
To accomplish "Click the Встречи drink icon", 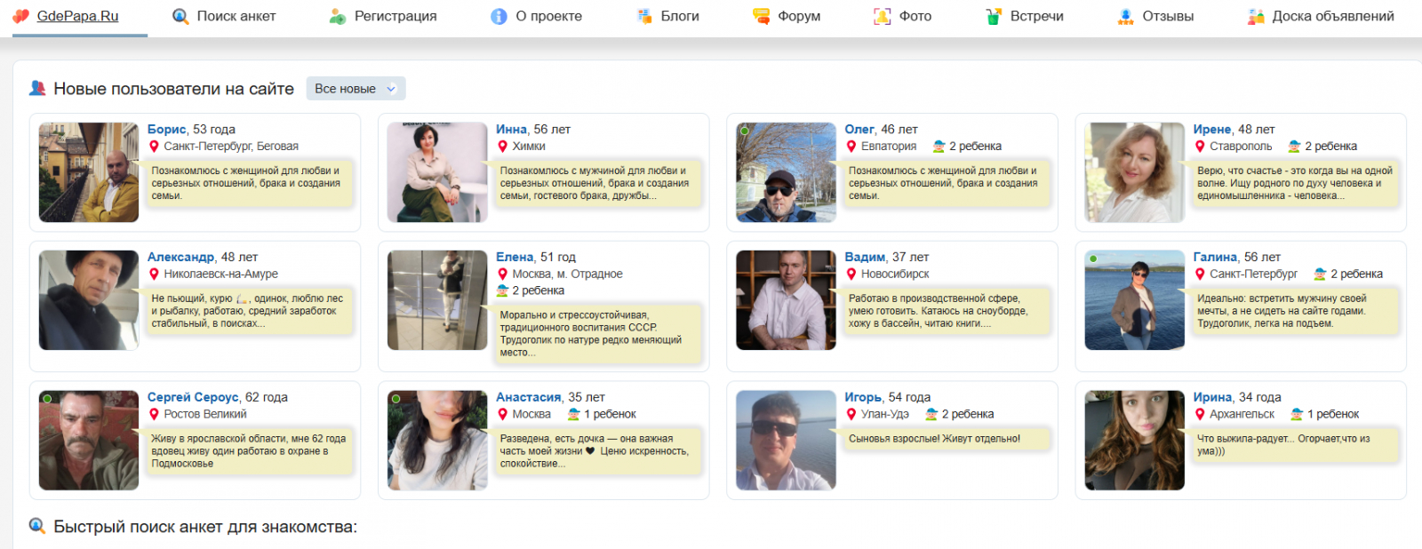I will (994, 16).
